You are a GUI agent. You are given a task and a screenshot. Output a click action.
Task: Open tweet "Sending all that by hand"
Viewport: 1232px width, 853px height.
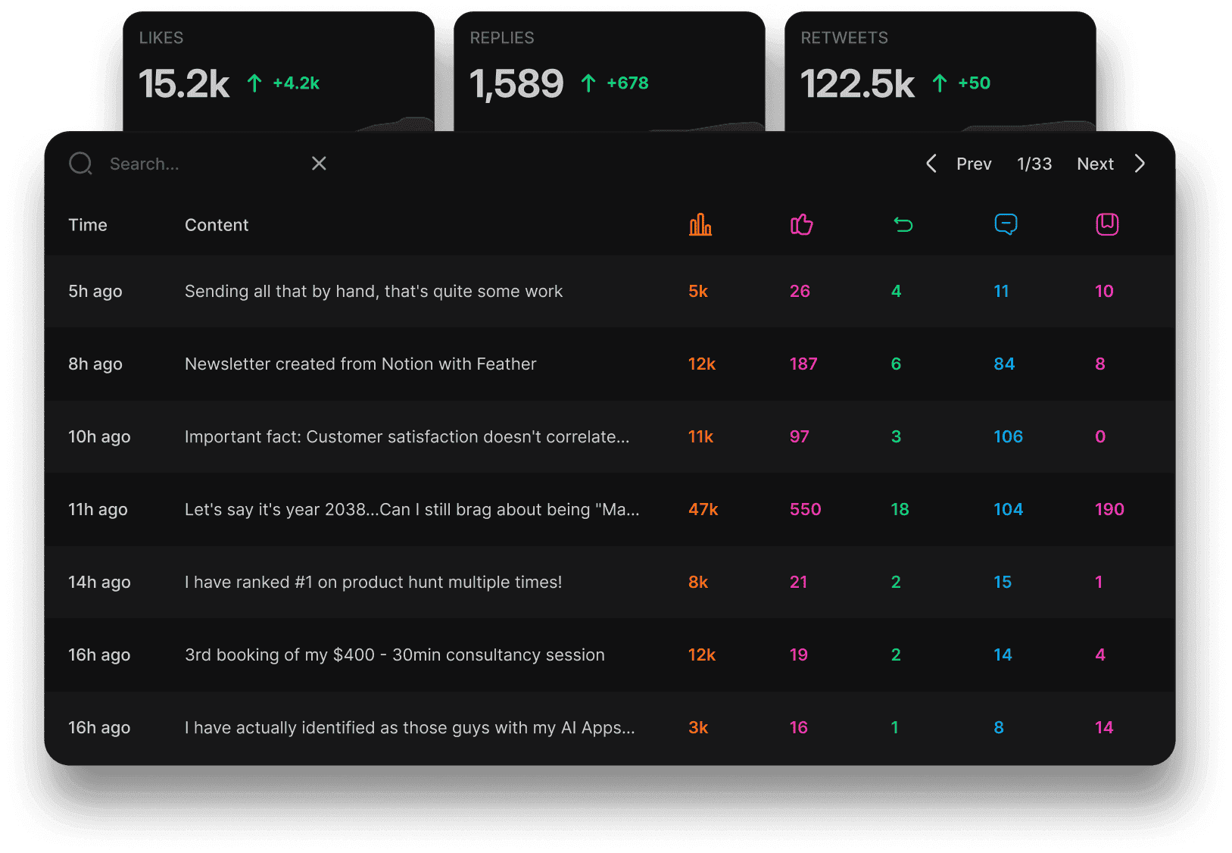tap(373, 292)
